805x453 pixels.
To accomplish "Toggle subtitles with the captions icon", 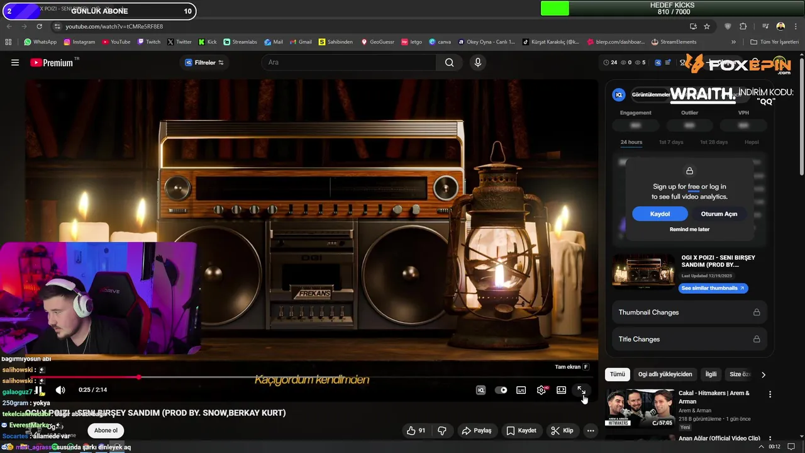I will point(521,390).
